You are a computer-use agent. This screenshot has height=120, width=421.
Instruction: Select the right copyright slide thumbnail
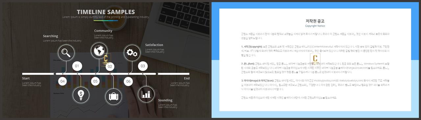click(315, 60)
